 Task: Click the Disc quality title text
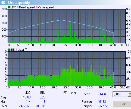pyautogui.click(x=19, y=2)
